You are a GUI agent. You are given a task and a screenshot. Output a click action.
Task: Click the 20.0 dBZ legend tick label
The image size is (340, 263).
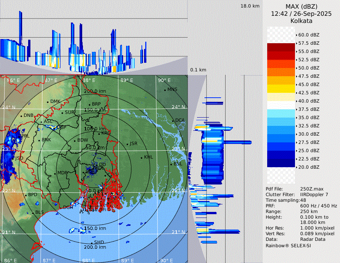[309, 167]
